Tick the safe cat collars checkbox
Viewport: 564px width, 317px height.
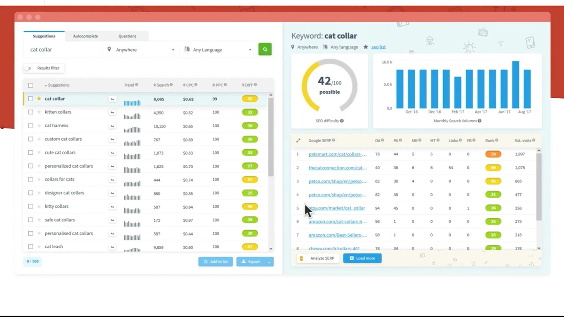click(x=30, y=220)
